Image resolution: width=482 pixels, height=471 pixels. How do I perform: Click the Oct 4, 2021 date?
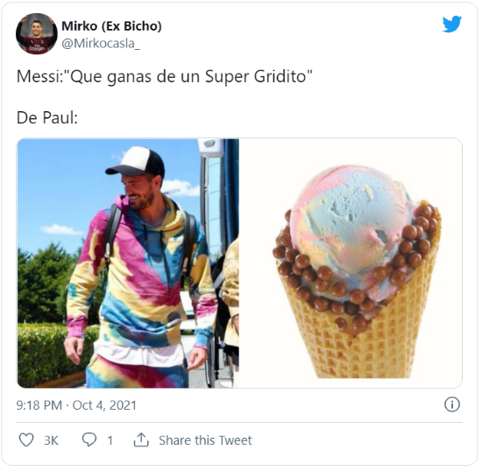click(104, 405)
